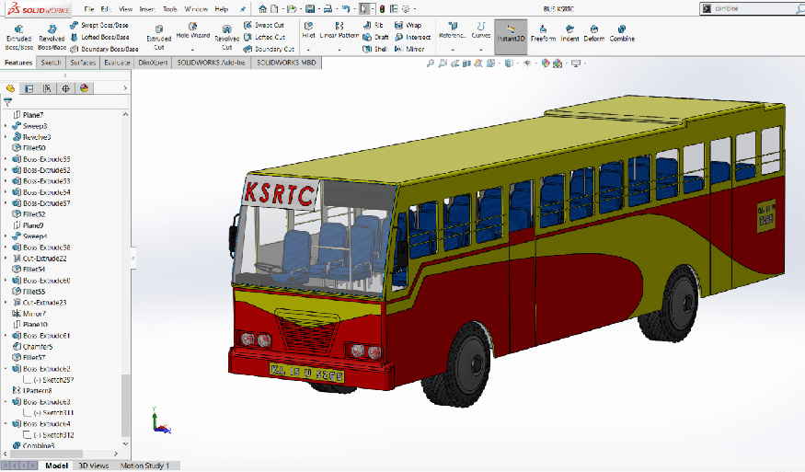Open the Indent tool
805x472 pixels.
click(x=569, y=33)
